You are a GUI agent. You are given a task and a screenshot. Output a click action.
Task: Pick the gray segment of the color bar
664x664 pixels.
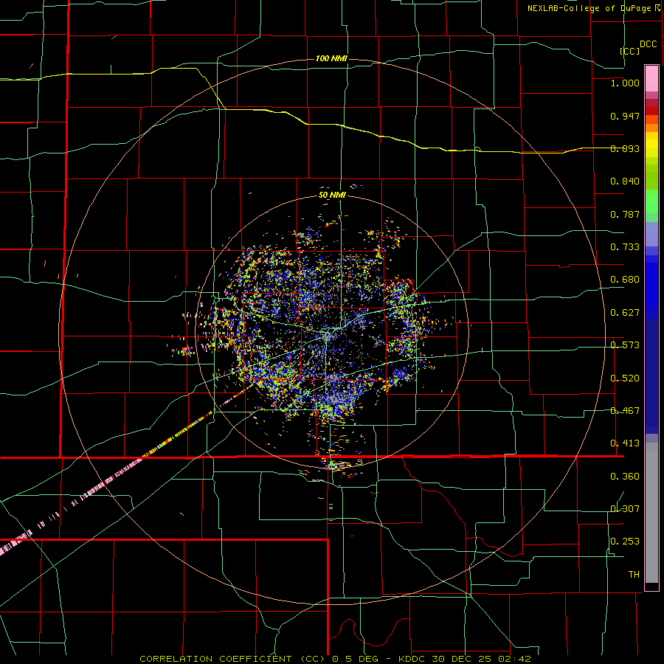click(651, 513)
